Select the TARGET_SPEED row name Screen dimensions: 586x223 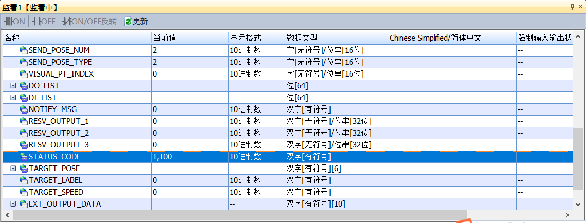coord(56,192)
